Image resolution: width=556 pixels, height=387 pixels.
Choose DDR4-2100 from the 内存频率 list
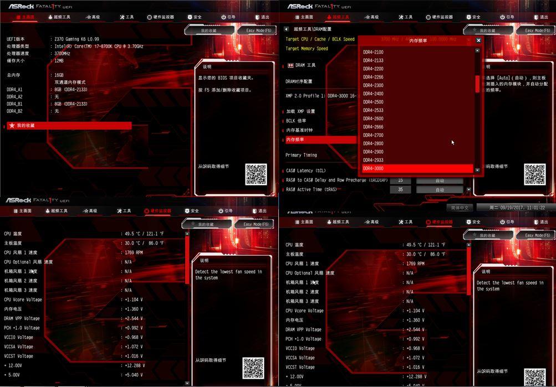(x=417, y=52)
